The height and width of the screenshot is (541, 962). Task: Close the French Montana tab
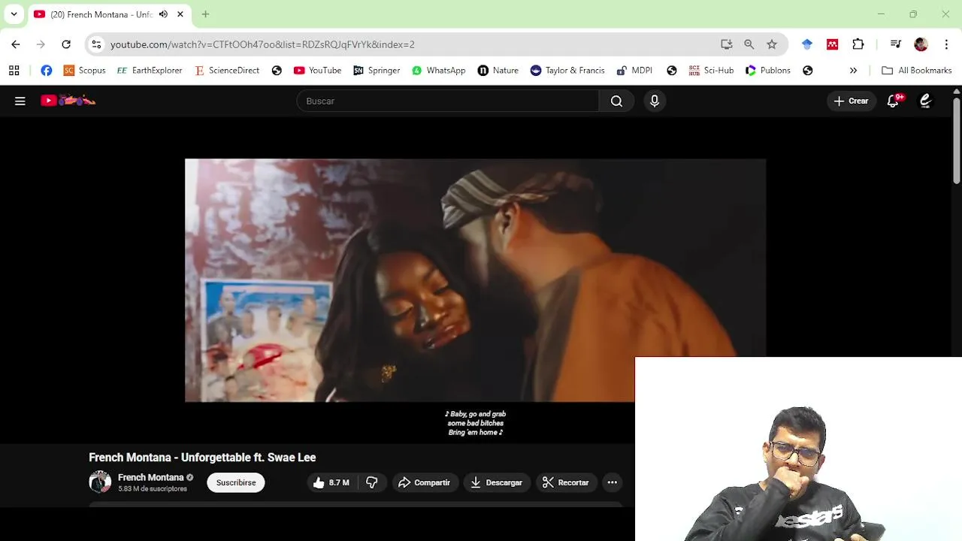180,14
